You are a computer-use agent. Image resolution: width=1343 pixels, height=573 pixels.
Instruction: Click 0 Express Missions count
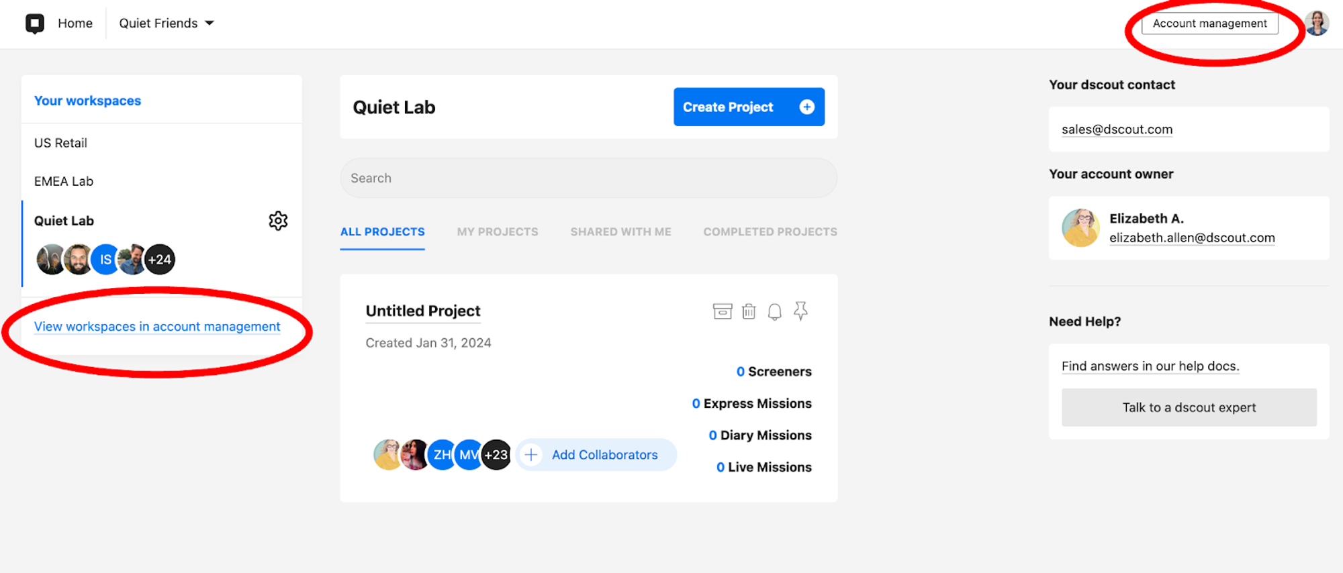751,403
